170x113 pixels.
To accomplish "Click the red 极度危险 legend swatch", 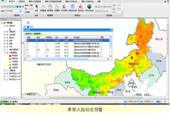I will pos(10,56).
